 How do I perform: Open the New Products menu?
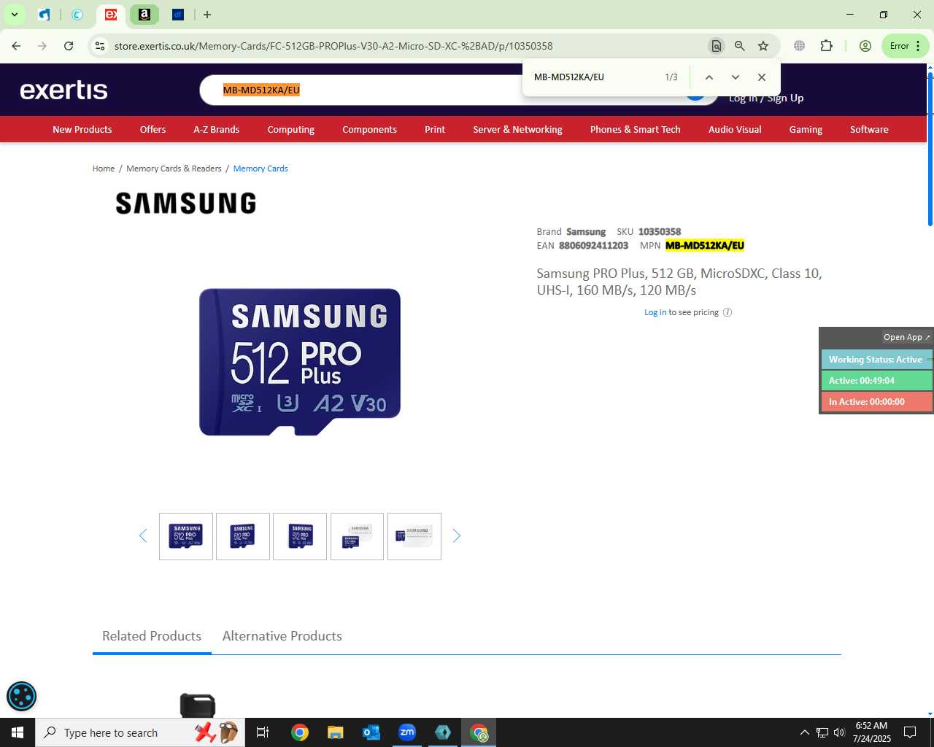(x=82, y=129)
